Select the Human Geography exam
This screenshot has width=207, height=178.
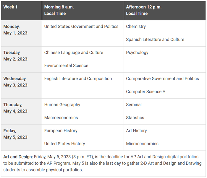tap(62, 104)
